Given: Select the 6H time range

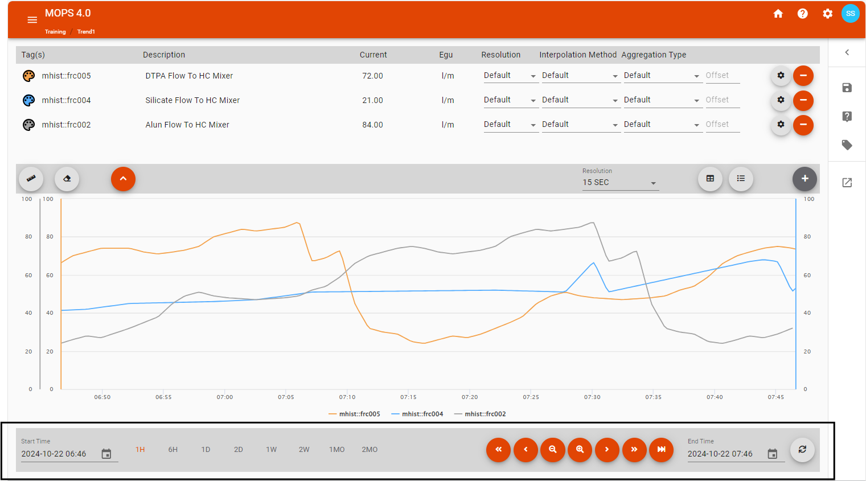Looking at the screenshot, I should tap(173, 450).
